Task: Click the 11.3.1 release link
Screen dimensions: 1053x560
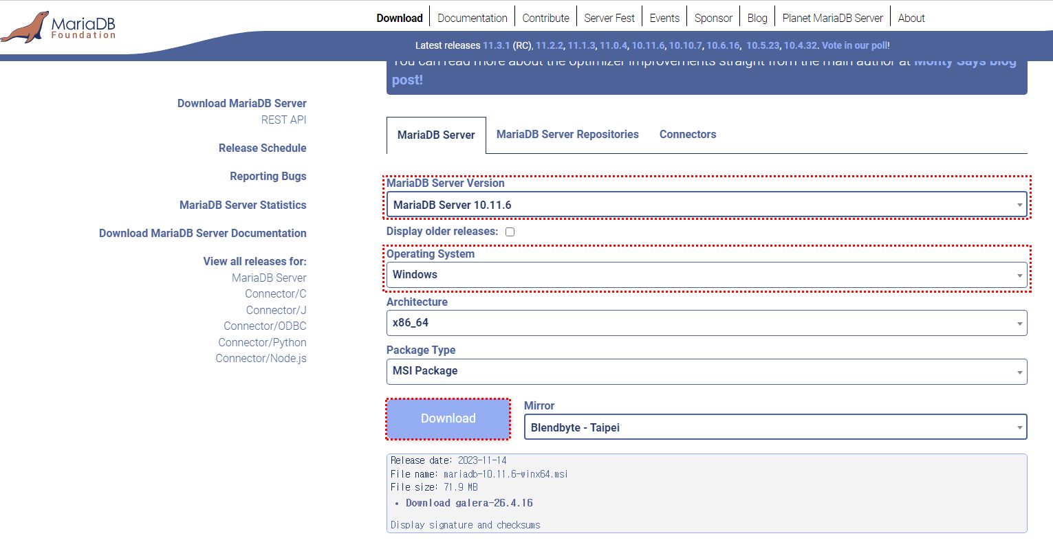Action: click(496, 45)
